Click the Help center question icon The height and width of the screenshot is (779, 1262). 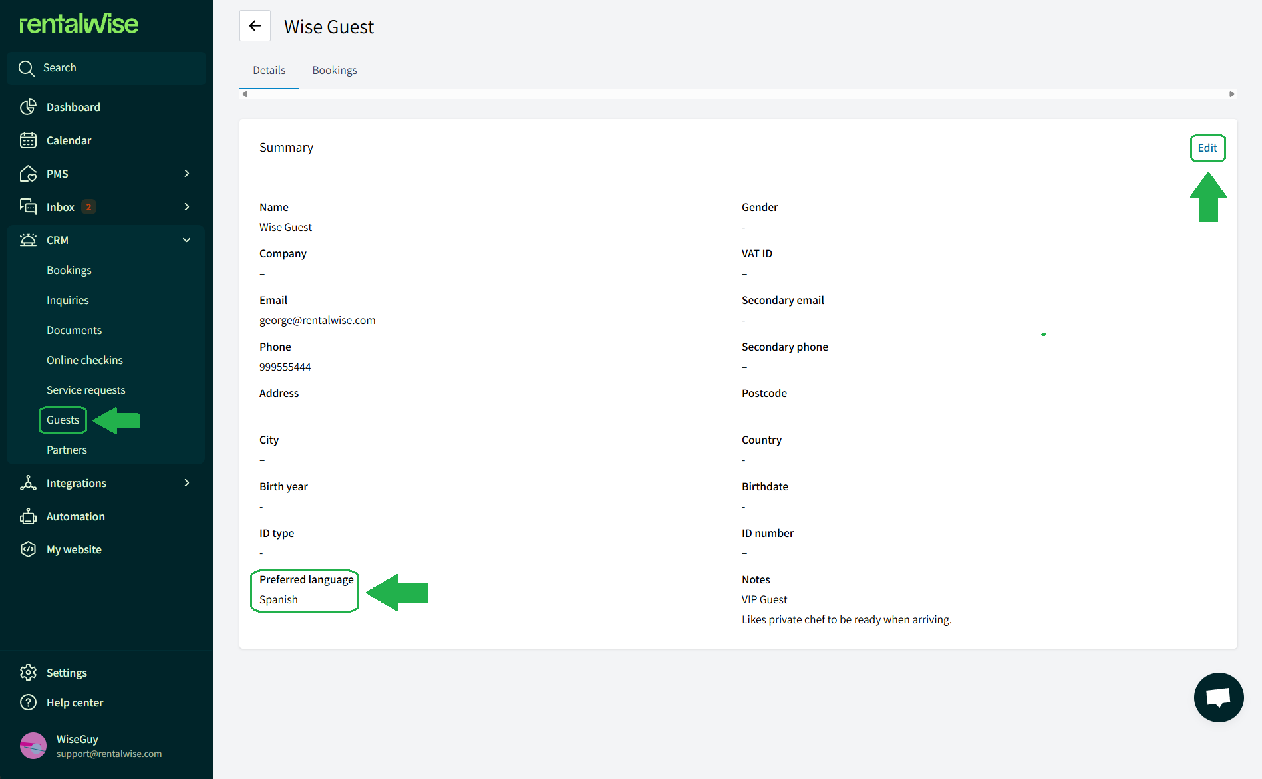[x=28, y=702]
